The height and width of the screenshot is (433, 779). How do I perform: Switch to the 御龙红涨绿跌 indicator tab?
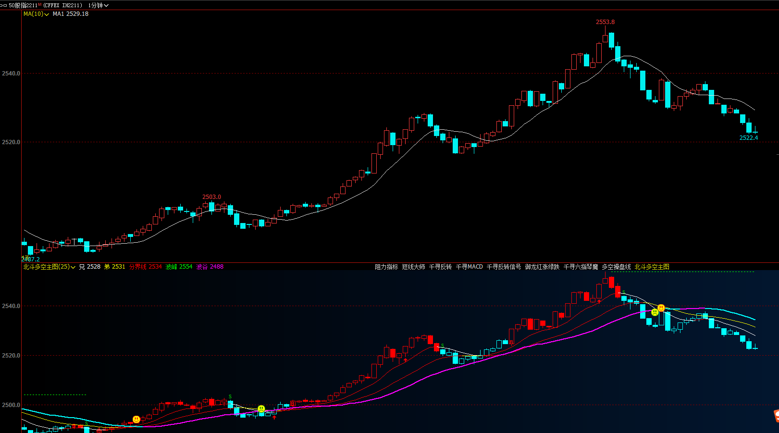pyautogui.click(x=542, y=267)
